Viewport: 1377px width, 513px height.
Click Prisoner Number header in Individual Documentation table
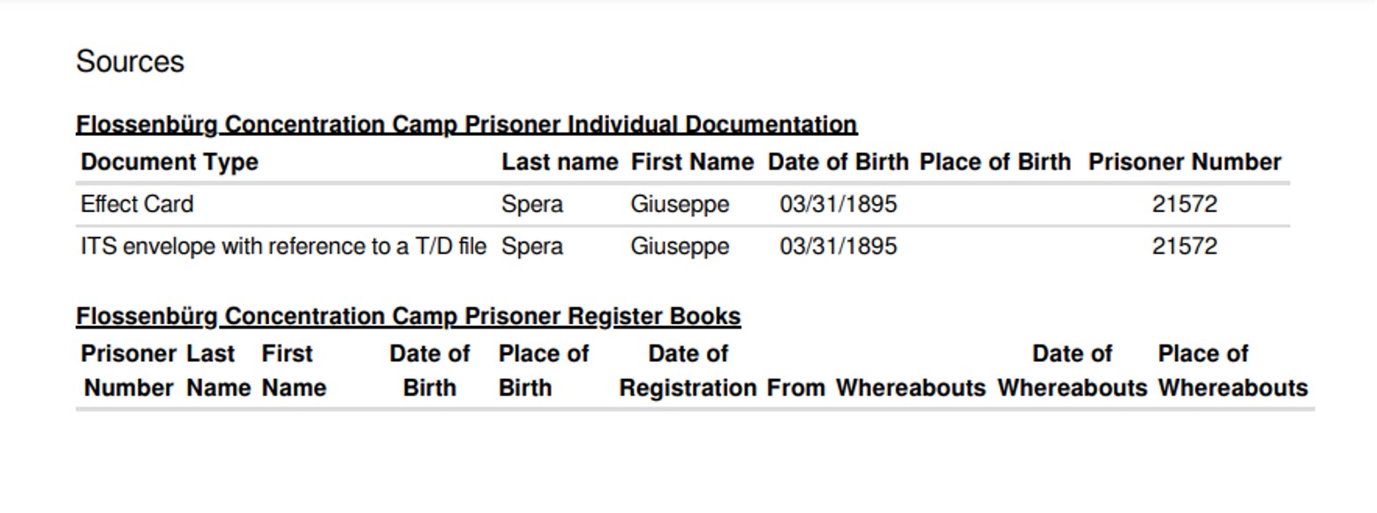click(x=1185, y=162)
